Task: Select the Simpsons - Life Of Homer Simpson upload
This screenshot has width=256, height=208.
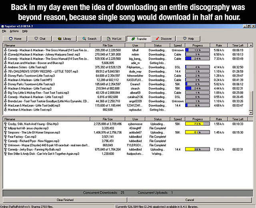Action: [x=32, y=132]
